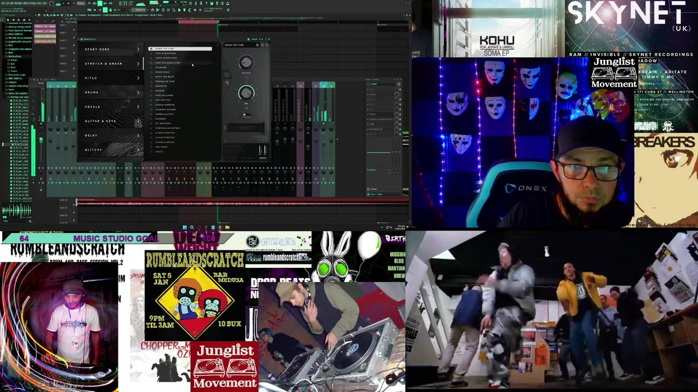Screen dimensions: 698x392
Task: Open the Percussion Loops folder in browser
Action: pyautogui.click(x=15, y=75)
